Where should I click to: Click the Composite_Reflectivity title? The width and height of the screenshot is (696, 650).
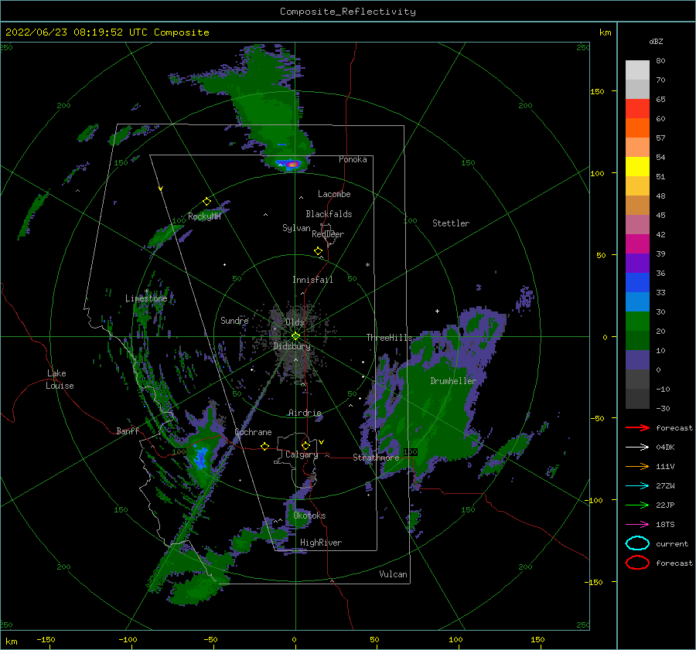point(348,12)
